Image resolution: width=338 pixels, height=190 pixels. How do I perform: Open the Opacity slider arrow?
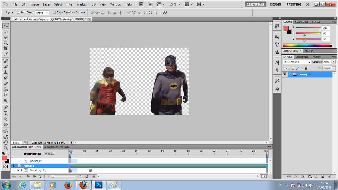pyautogui.click(x=334, y=62)
